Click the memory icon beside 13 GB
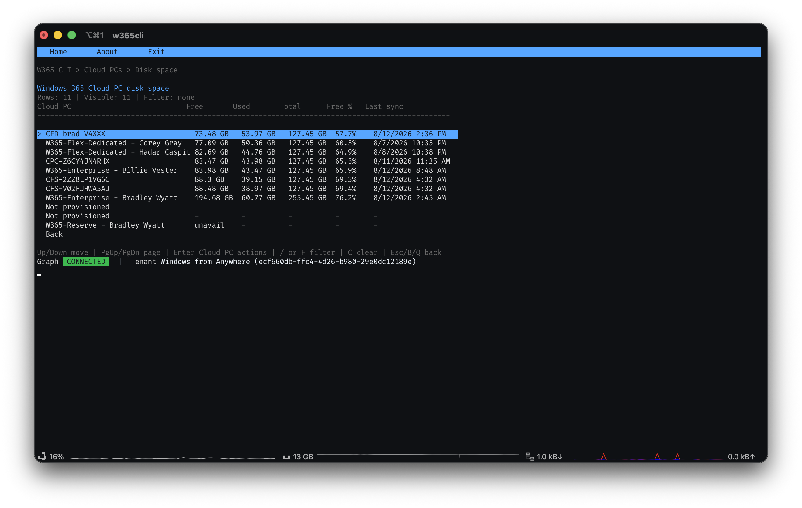Image resolution: width=802 pixels, height=508 pixels. pos(286,456)
